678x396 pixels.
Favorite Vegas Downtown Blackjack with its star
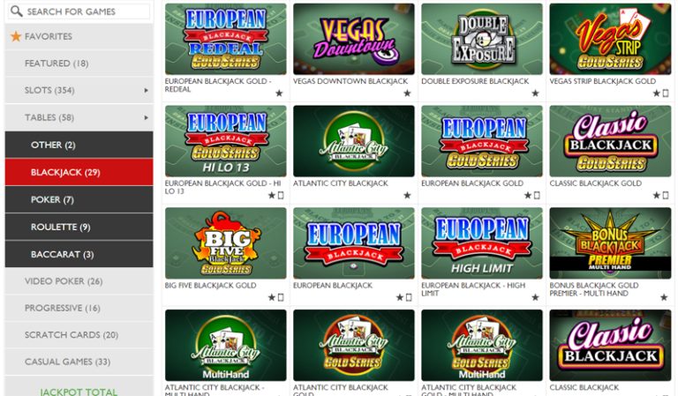click(407, 93)
